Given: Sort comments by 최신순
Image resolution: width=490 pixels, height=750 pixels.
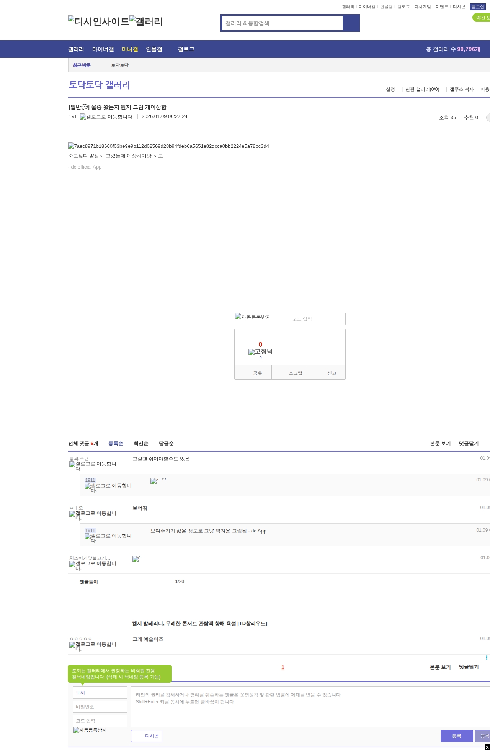Looking at the screenshot, I should 141,444.
